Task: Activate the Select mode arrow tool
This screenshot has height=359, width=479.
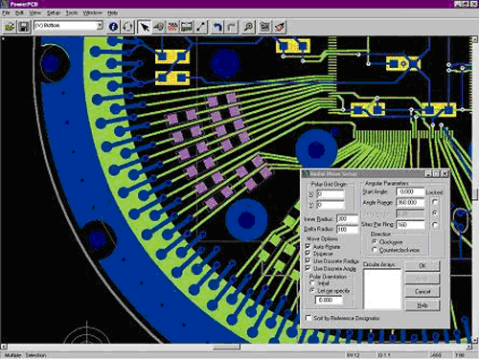Action: pyautogui.click(x=145, y=27)
